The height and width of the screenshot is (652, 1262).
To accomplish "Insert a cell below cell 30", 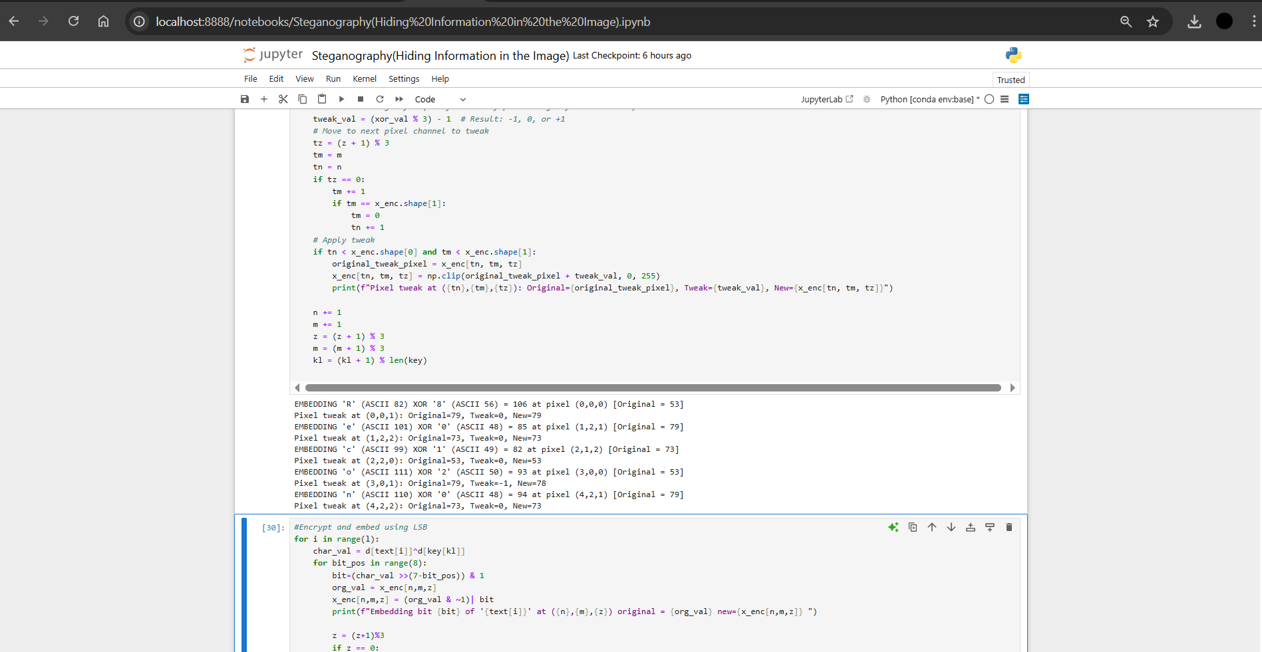I will tap(990, 527).
